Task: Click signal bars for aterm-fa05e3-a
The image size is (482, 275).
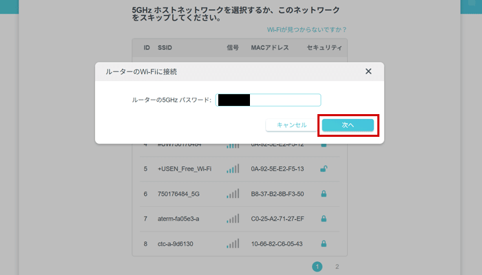Action: point(233,218)
